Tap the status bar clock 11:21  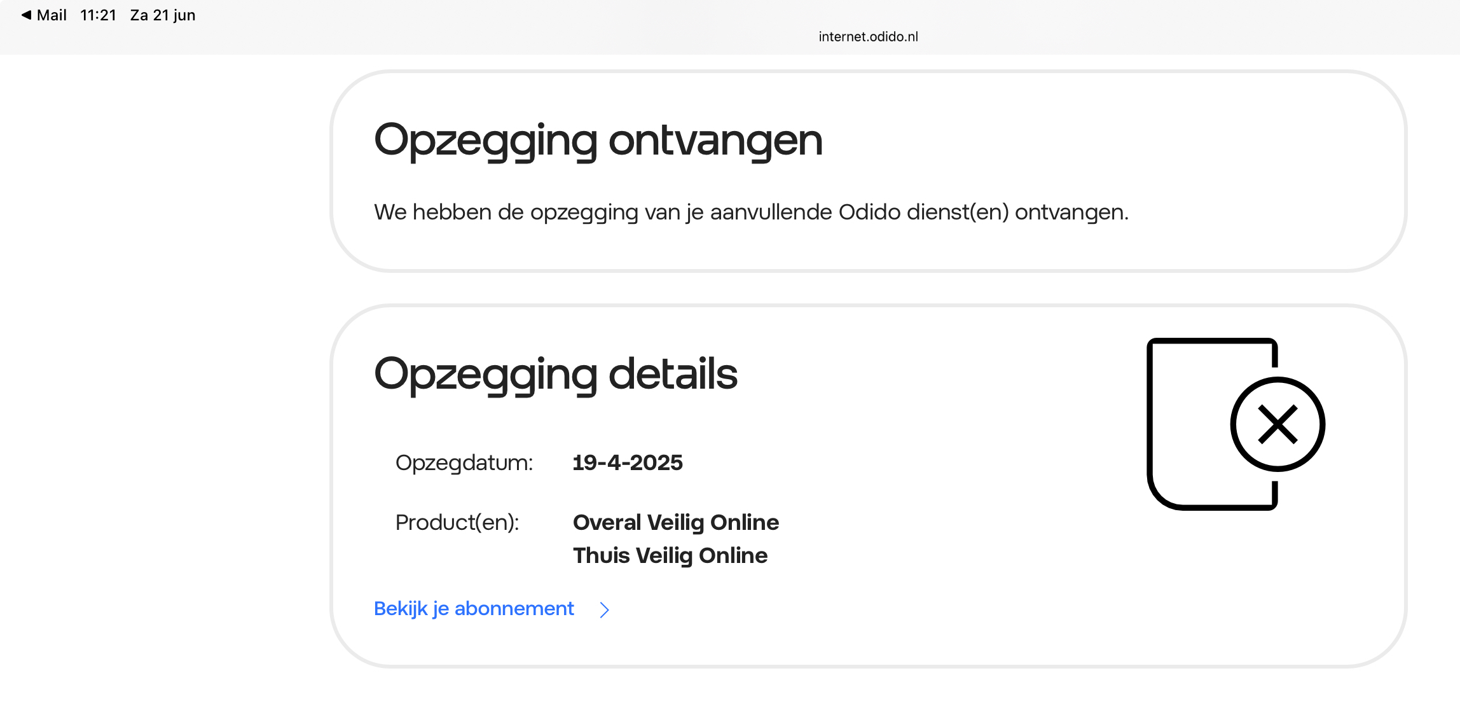[98, 15]
